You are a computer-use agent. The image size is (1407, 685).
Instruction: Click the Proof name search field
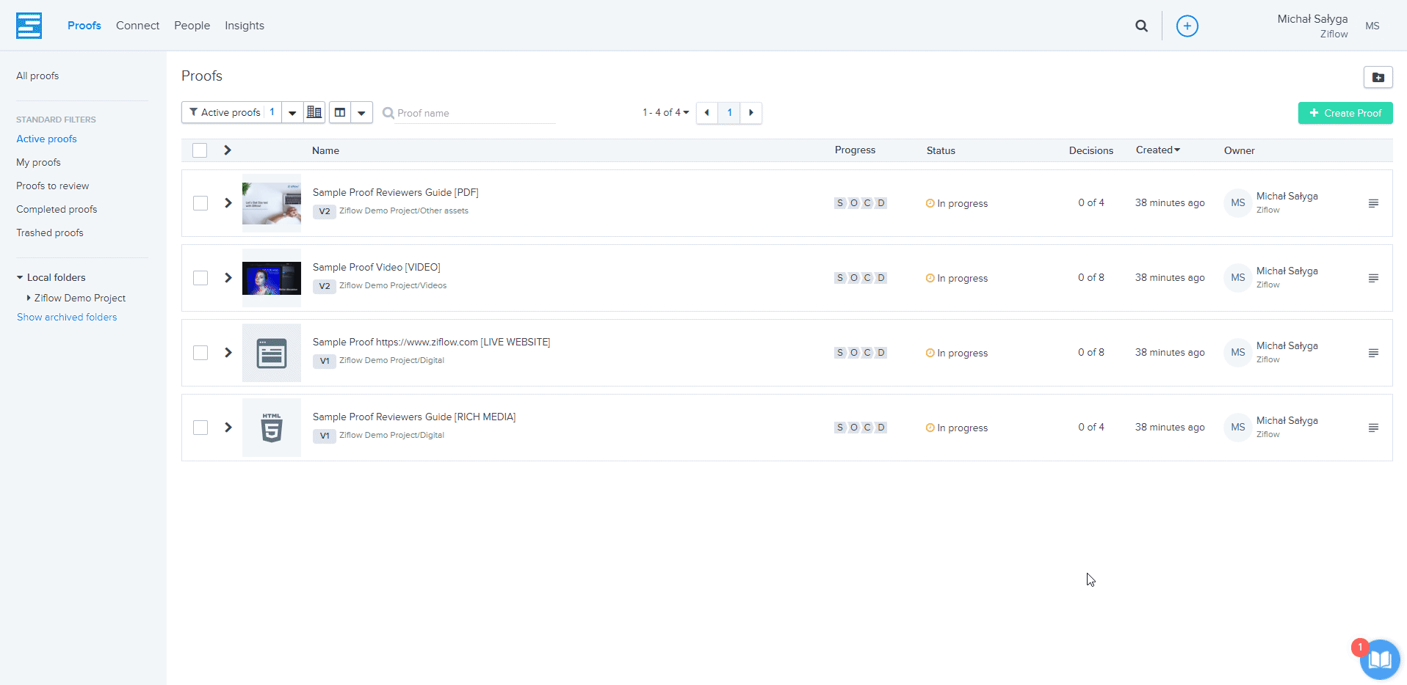[474, 113]
